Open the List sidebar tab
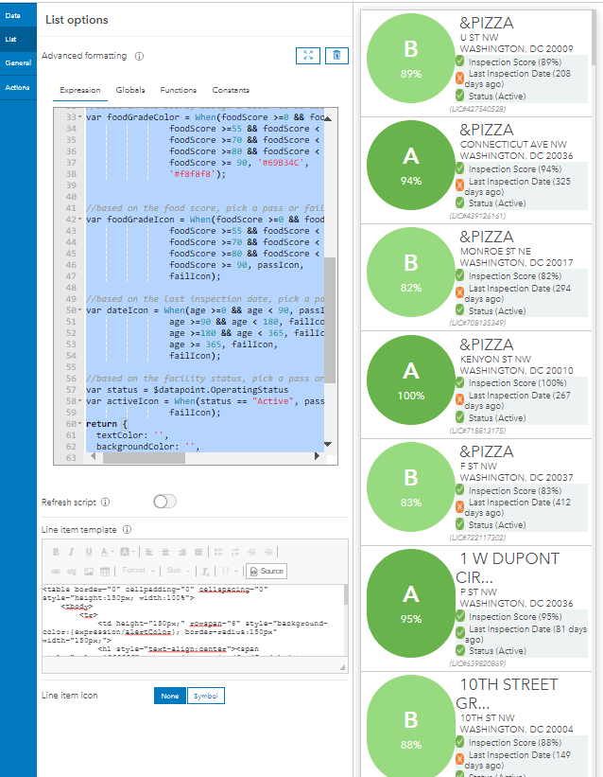This screenshot has width=603, height=777. [18, 39]
